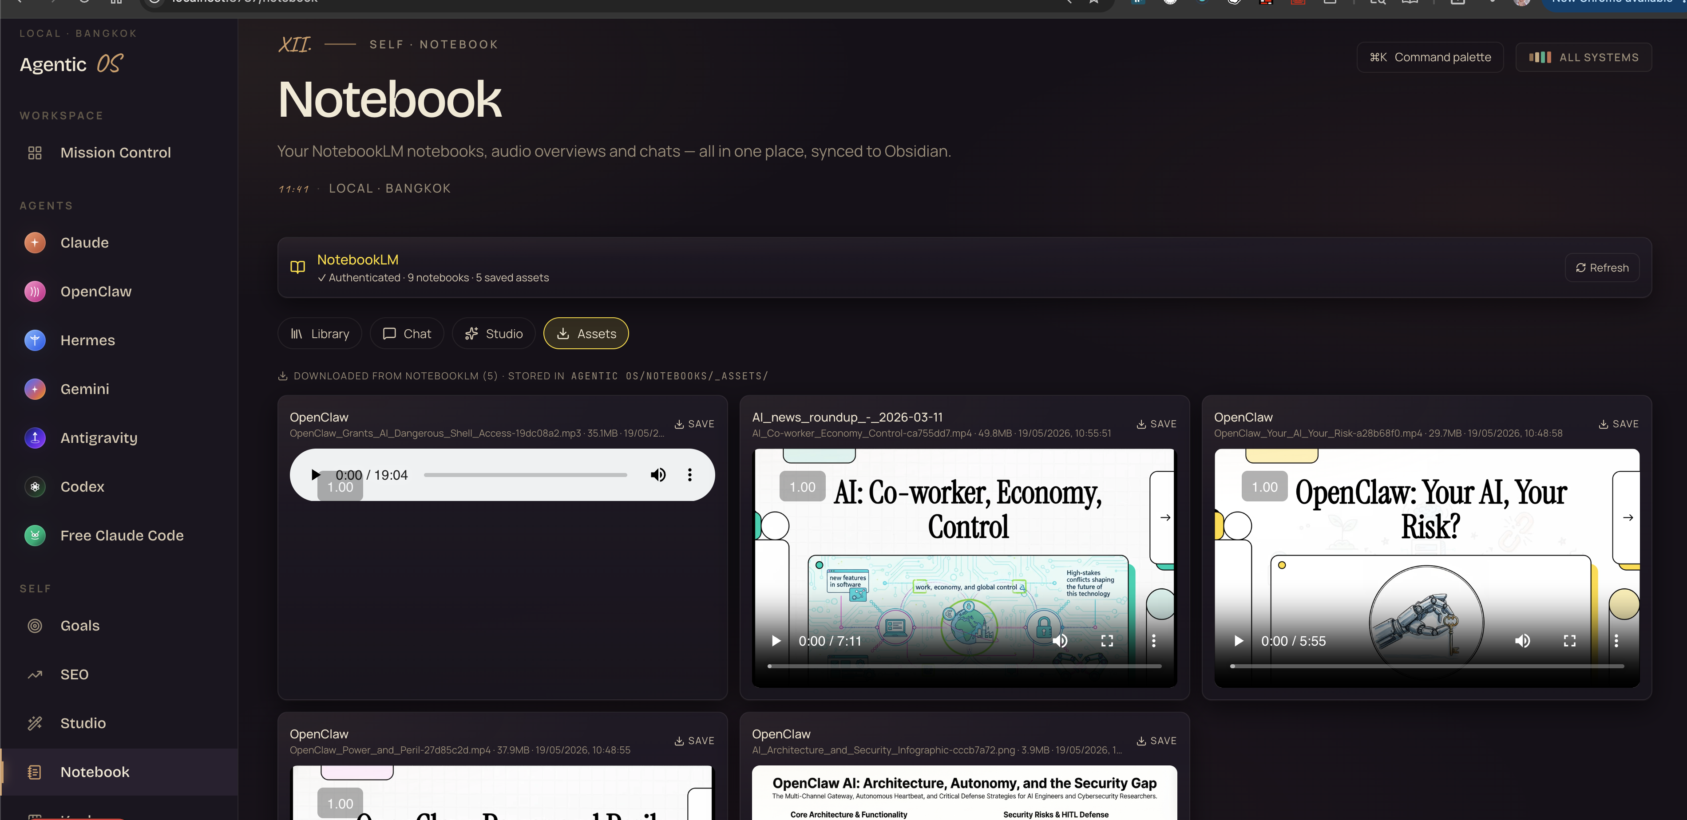The image size is (1687, 820).
Task: Select the Codex agent icon
Action: pos(35,486)
